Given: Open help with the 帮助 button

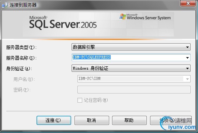Looking at the screenshot, I should click(129, 120).
